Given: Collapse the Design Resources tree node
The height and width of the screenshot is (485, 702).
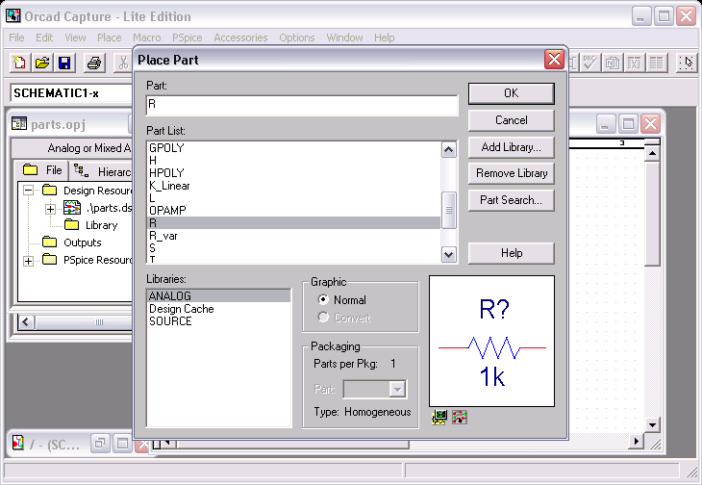Looking at the screenshot, I should tap(28, 191).
